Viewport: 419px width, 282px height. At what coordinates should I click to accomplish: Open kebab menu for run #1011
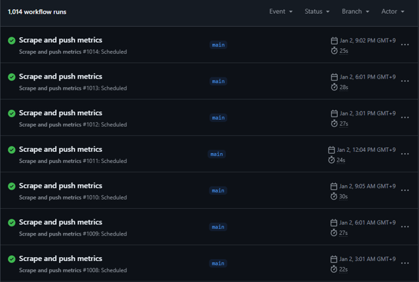coord(405,154)
